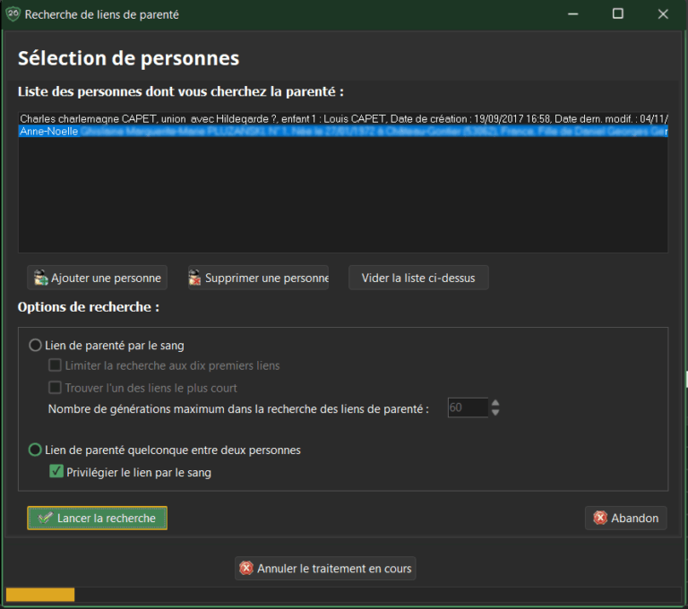Select Charles charlemagne CAPET in the list

tap(179, 118)
